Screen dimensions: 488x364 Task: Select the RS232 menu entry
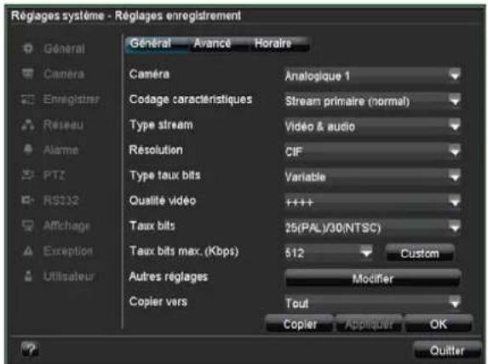(61, 200)
